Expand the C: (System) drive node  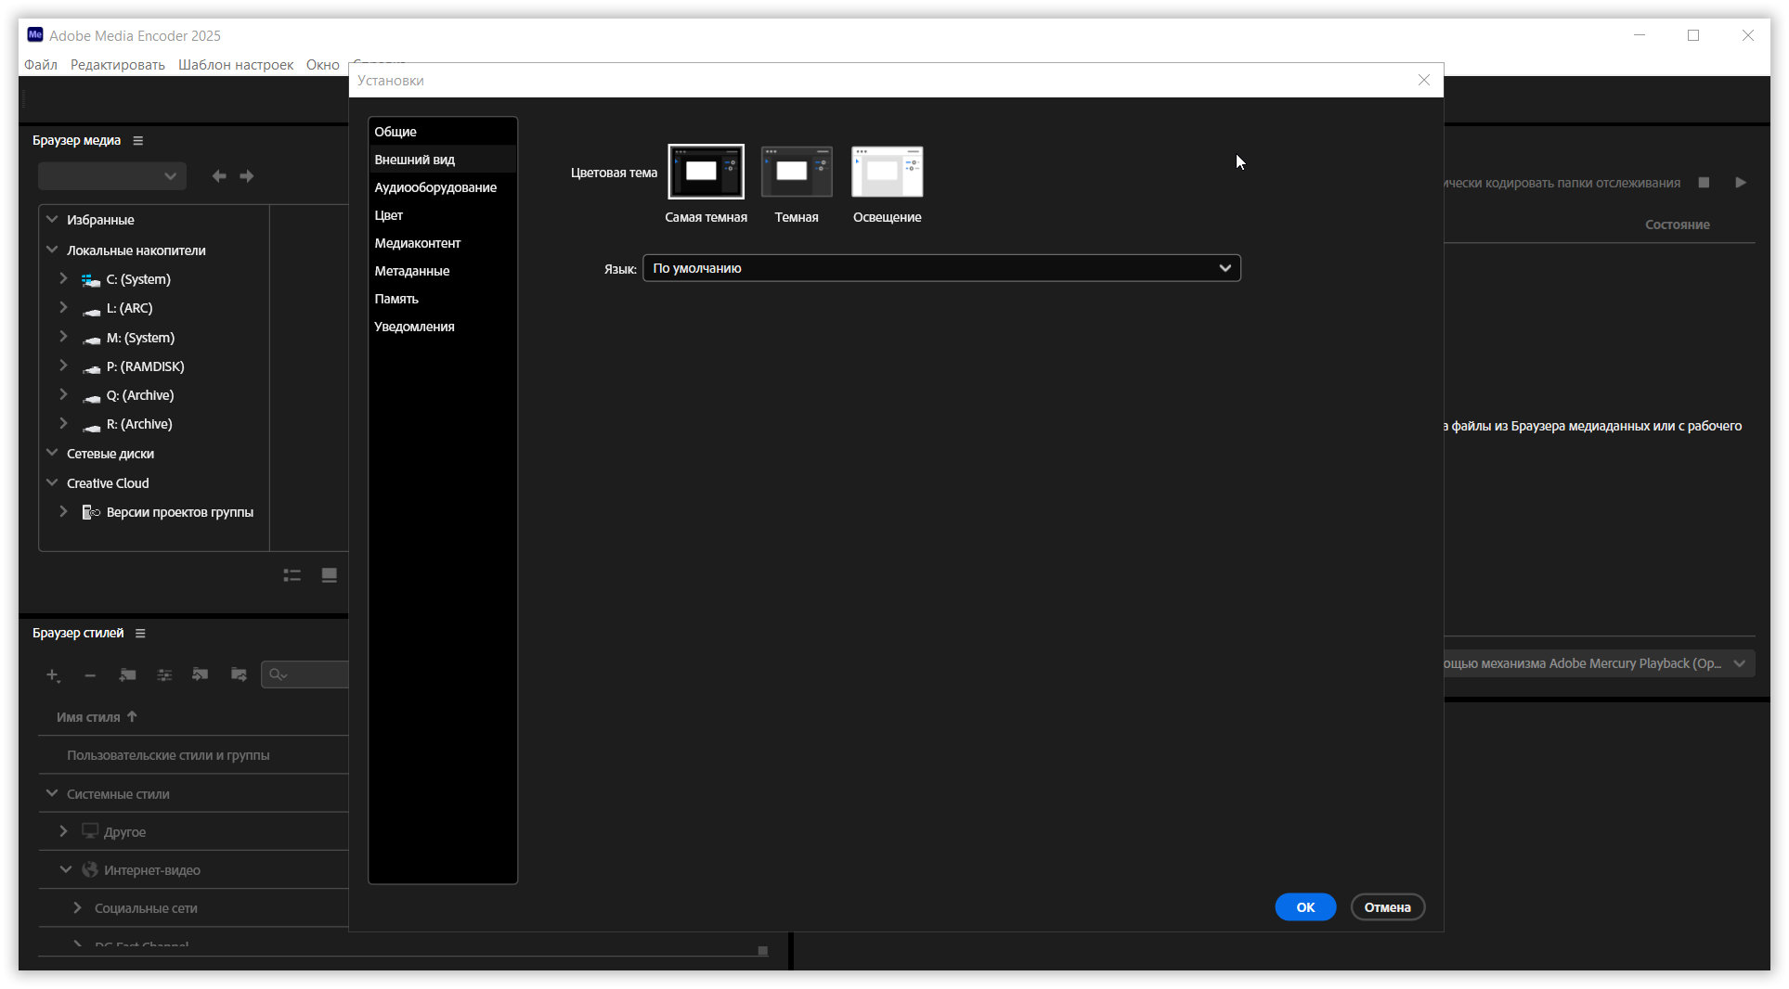point(63,279)
